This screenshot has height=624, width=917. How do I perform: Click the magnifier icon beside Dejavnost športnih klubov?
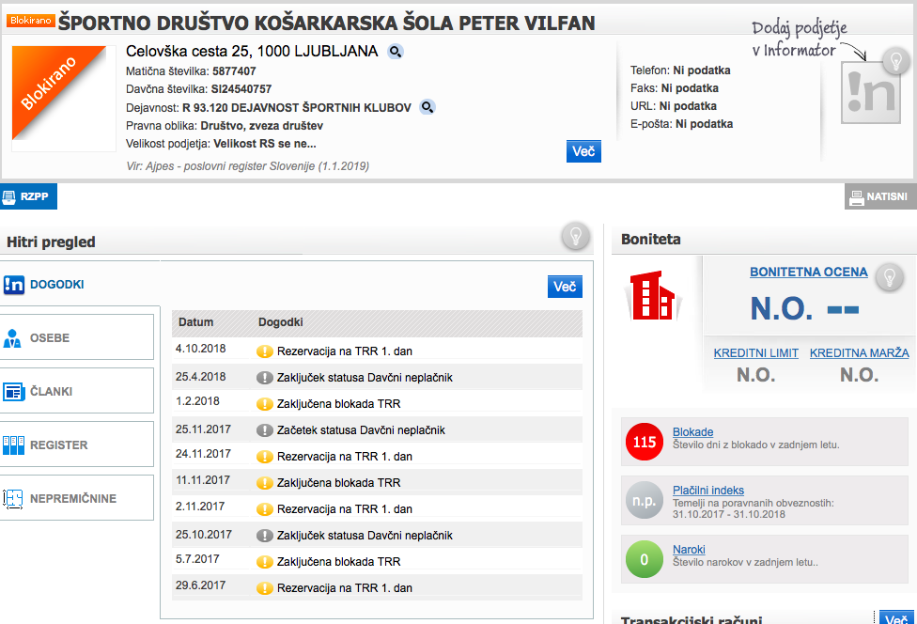[427, 107]
